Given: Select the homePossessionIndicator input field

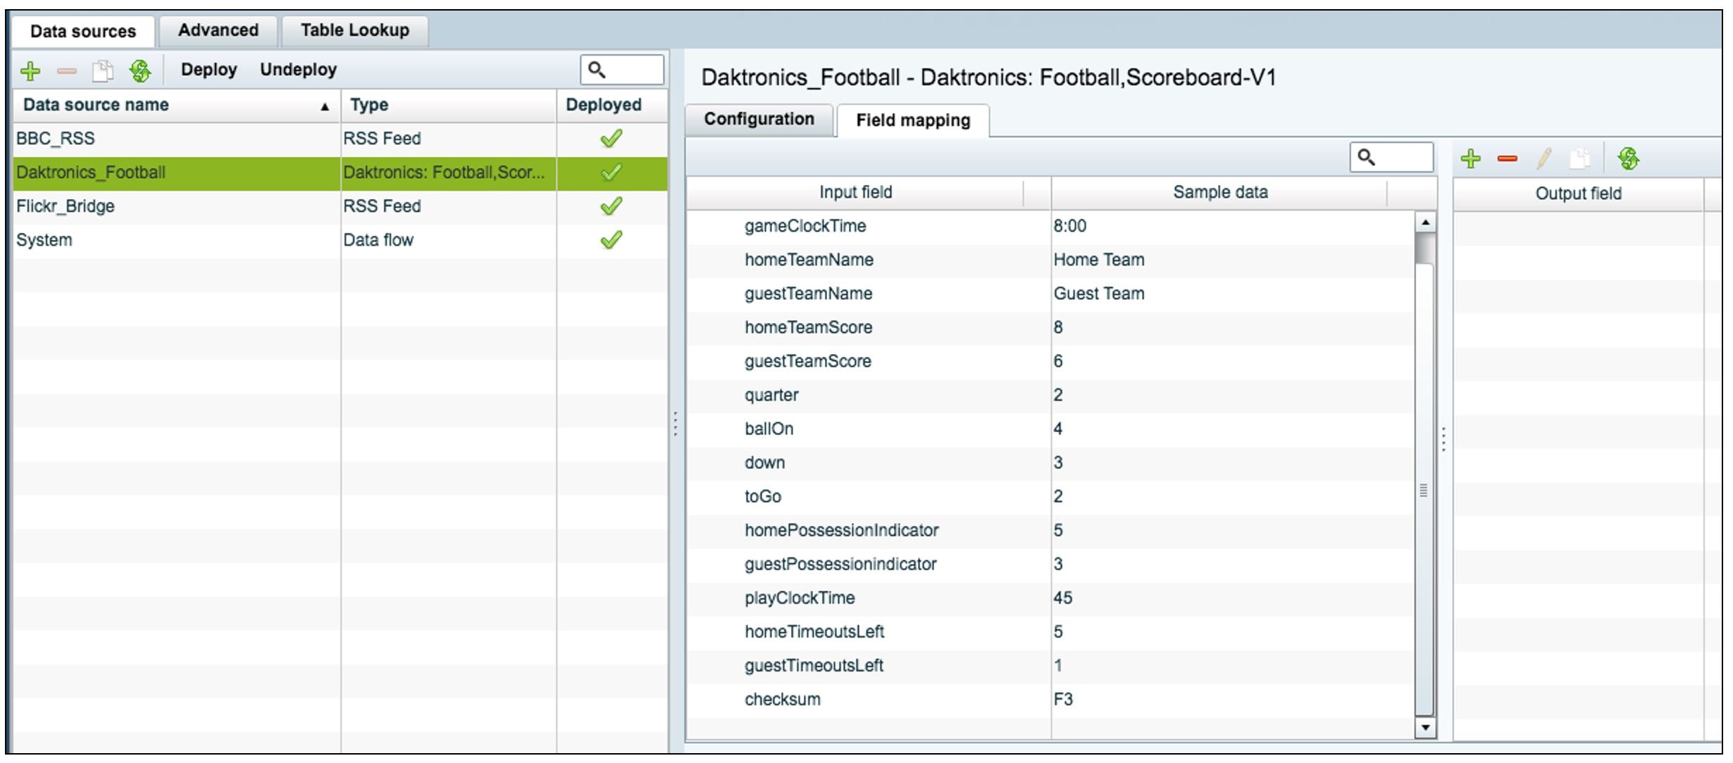Looking at the screenshot, I should pyautogui.click(x=841, y=530).
